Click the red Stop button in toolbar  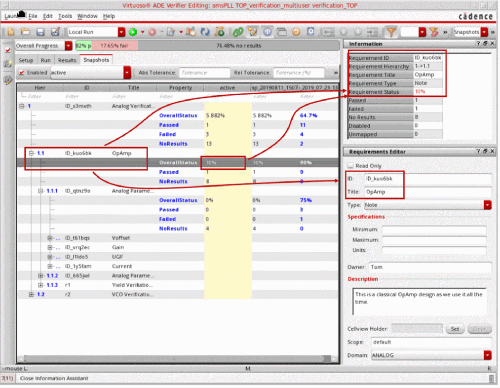[152, 32]
